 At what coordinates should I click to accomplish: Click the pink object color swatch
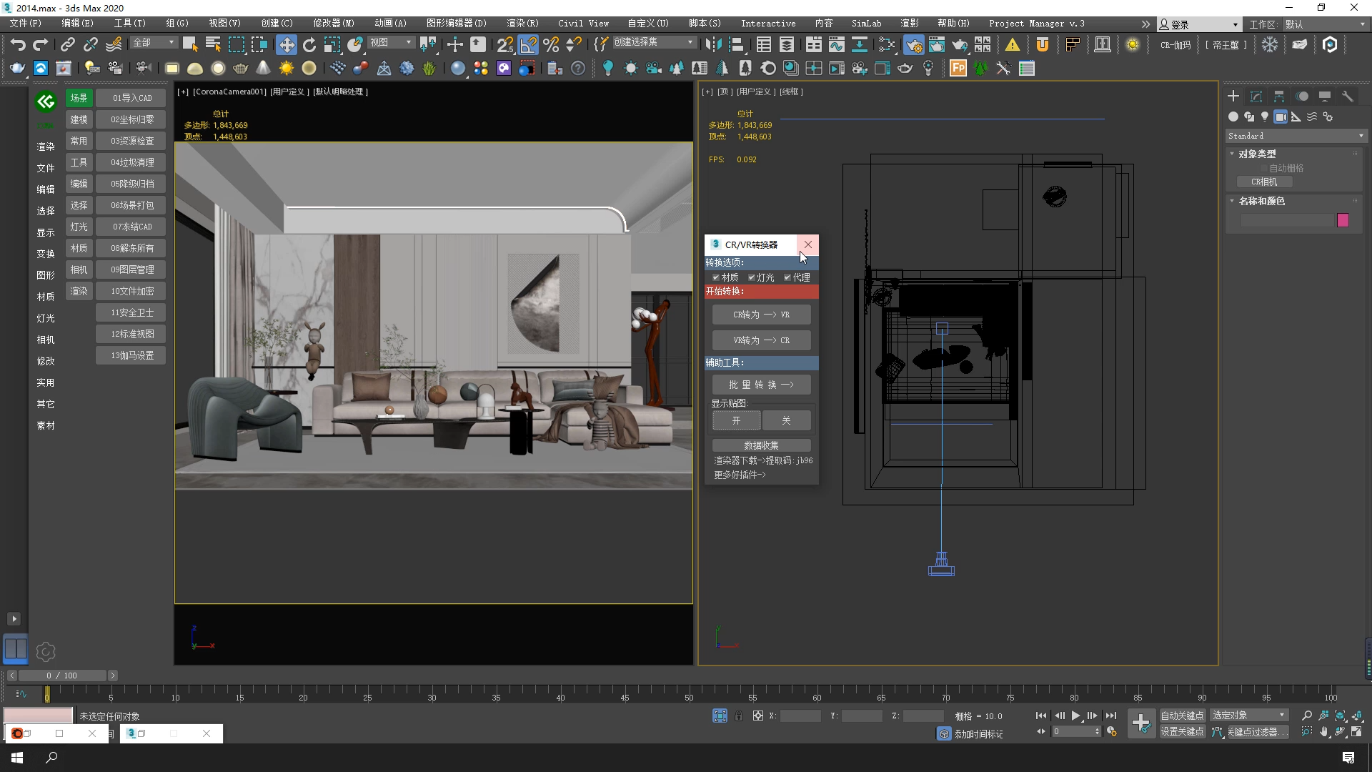point(1343,220)
